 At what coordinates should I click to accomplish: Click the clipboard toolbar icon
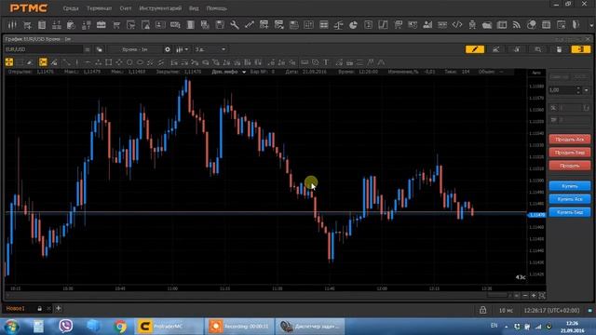tap(42, 25)
